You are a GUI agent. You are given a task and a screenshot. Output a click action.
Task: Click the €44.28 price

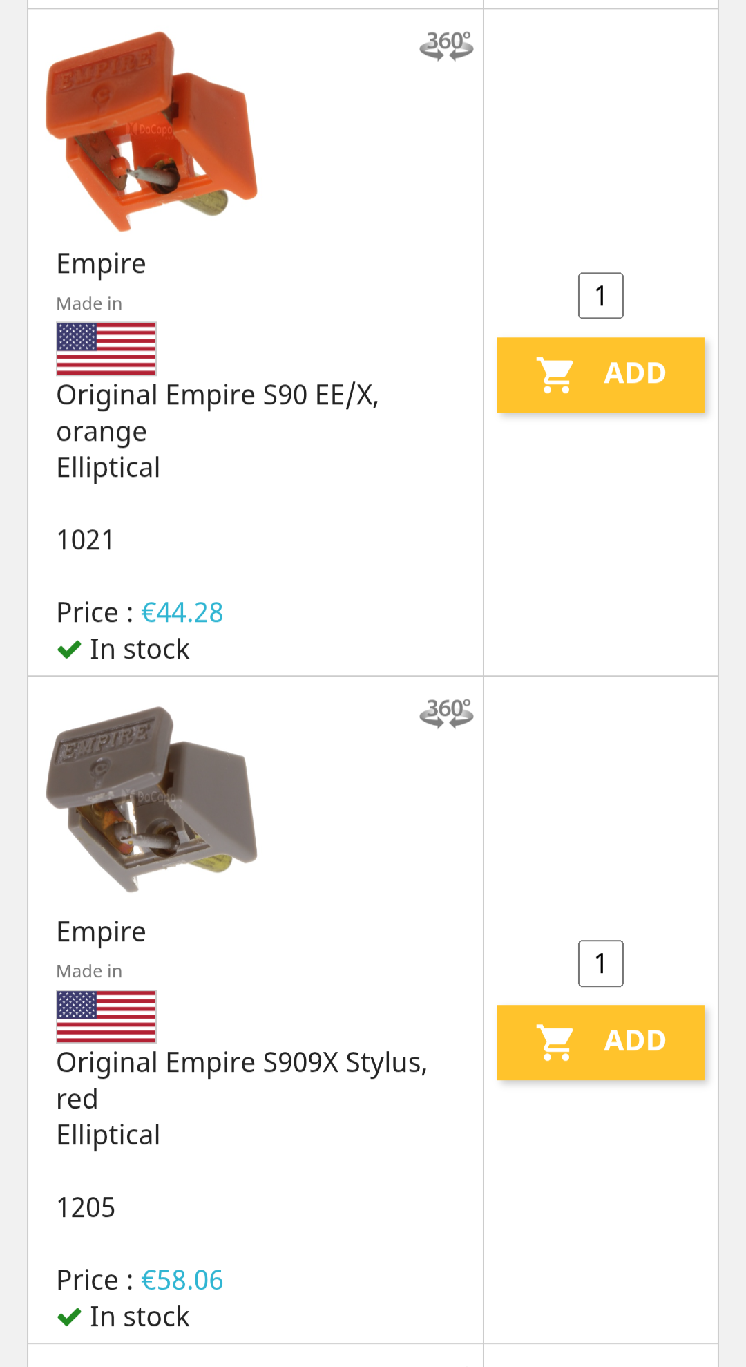[x=182, y=612]
